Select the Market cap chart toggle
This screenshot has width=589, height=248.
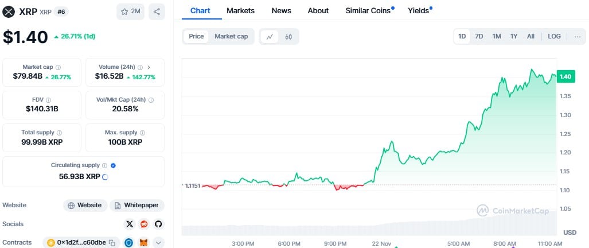[231, 36]
